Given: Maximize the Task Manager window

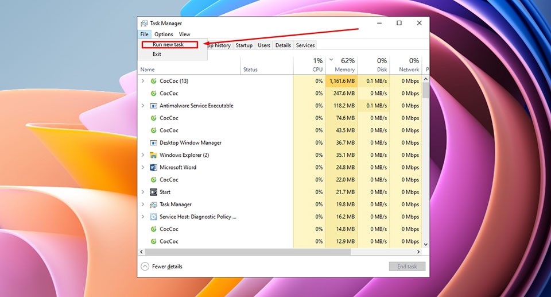Looking at the screenshot, I should tap(399, 23).
